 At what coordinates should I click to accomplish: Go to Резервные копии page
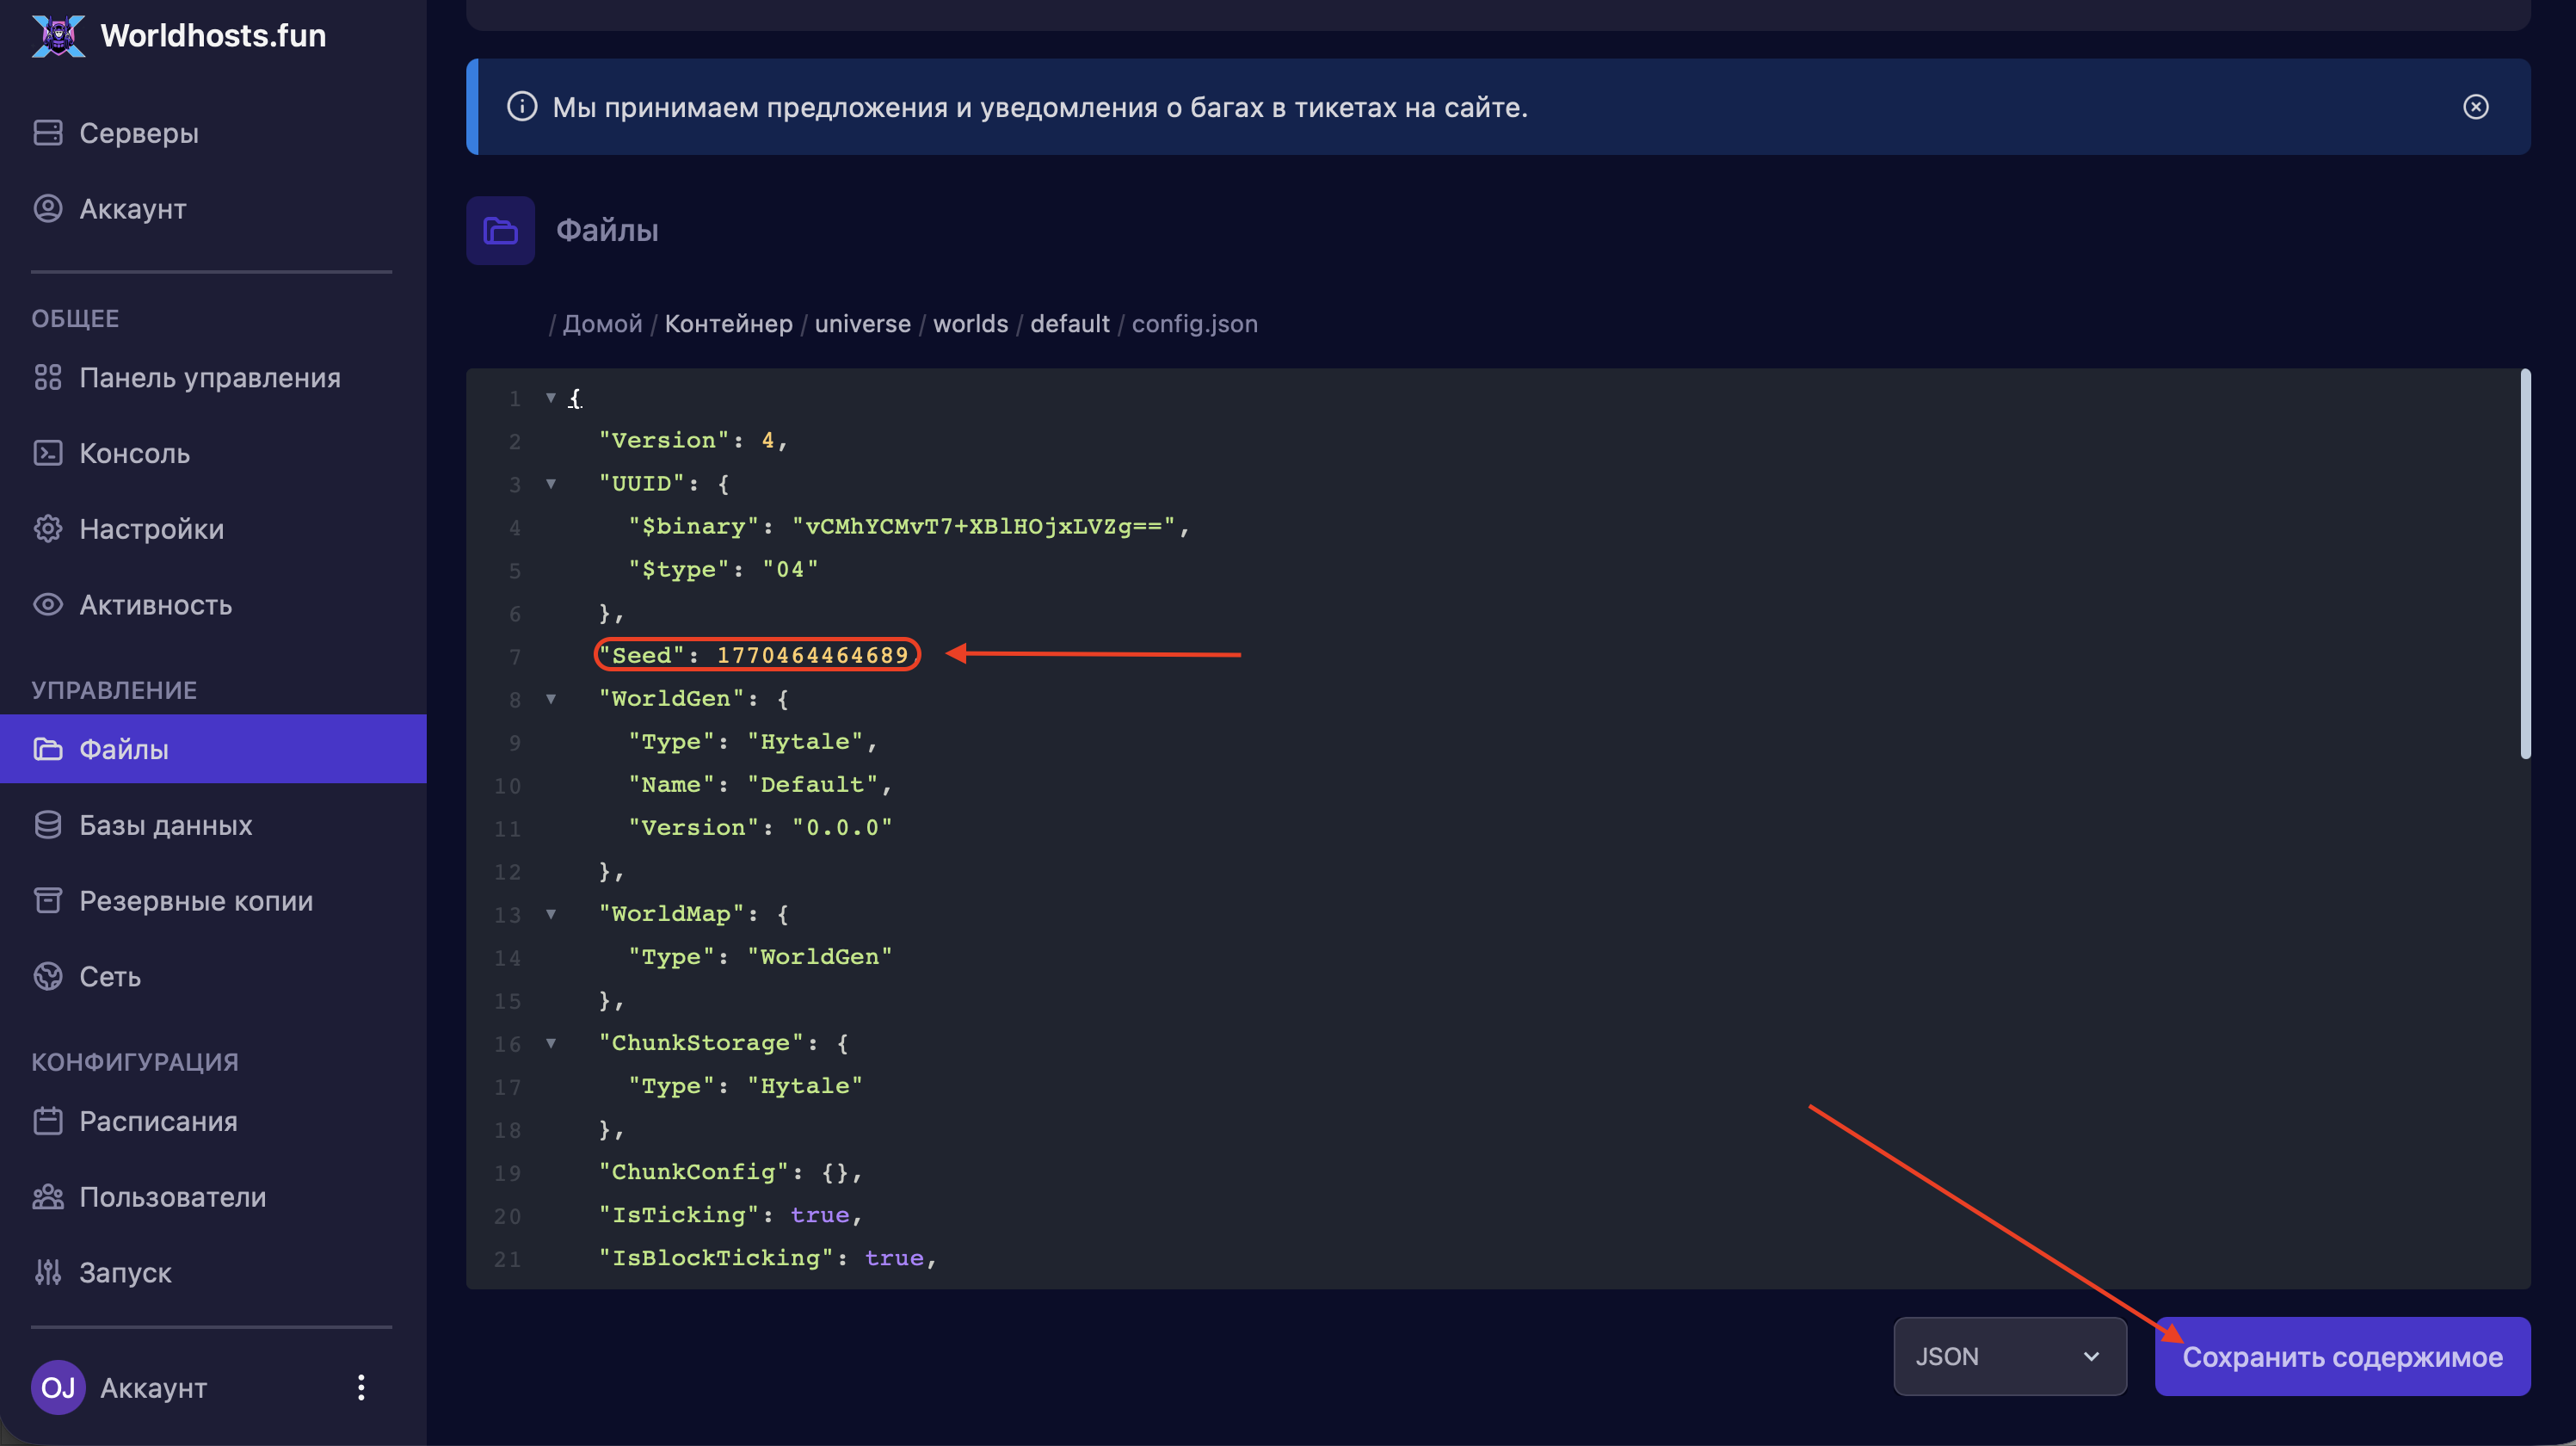(195, 900)
